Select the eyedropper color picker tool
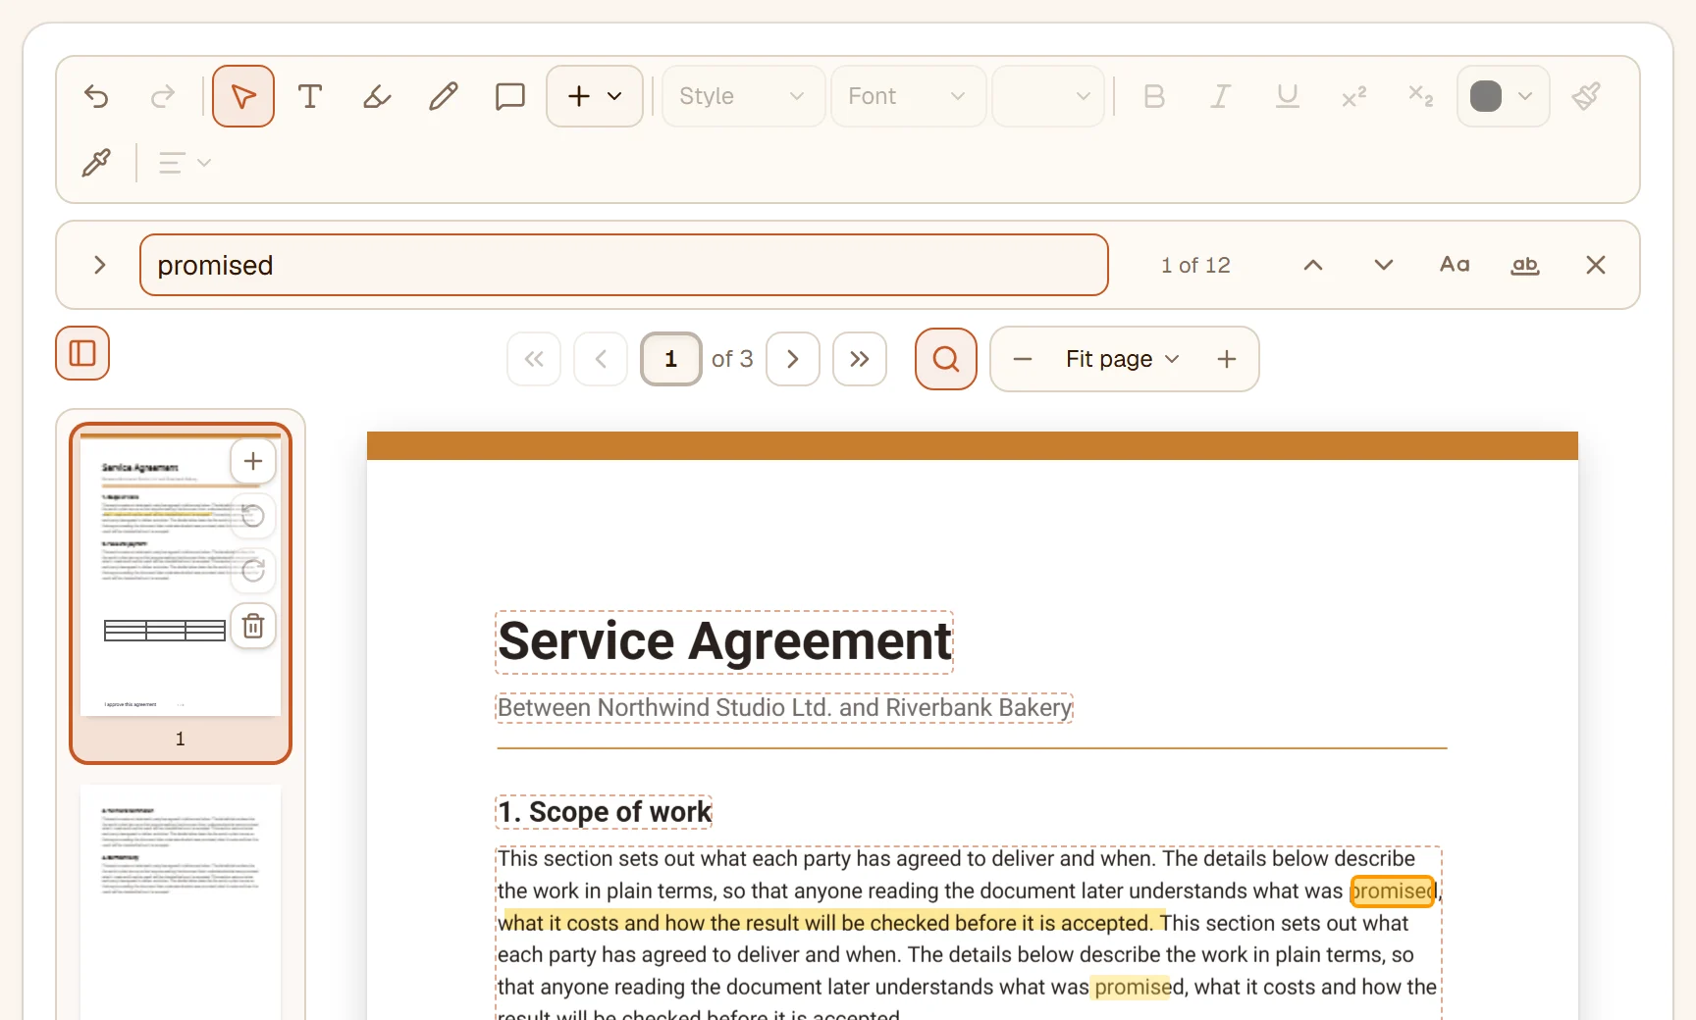The width and height of the screenshot is (1696, 1020). tap(96, 163)
